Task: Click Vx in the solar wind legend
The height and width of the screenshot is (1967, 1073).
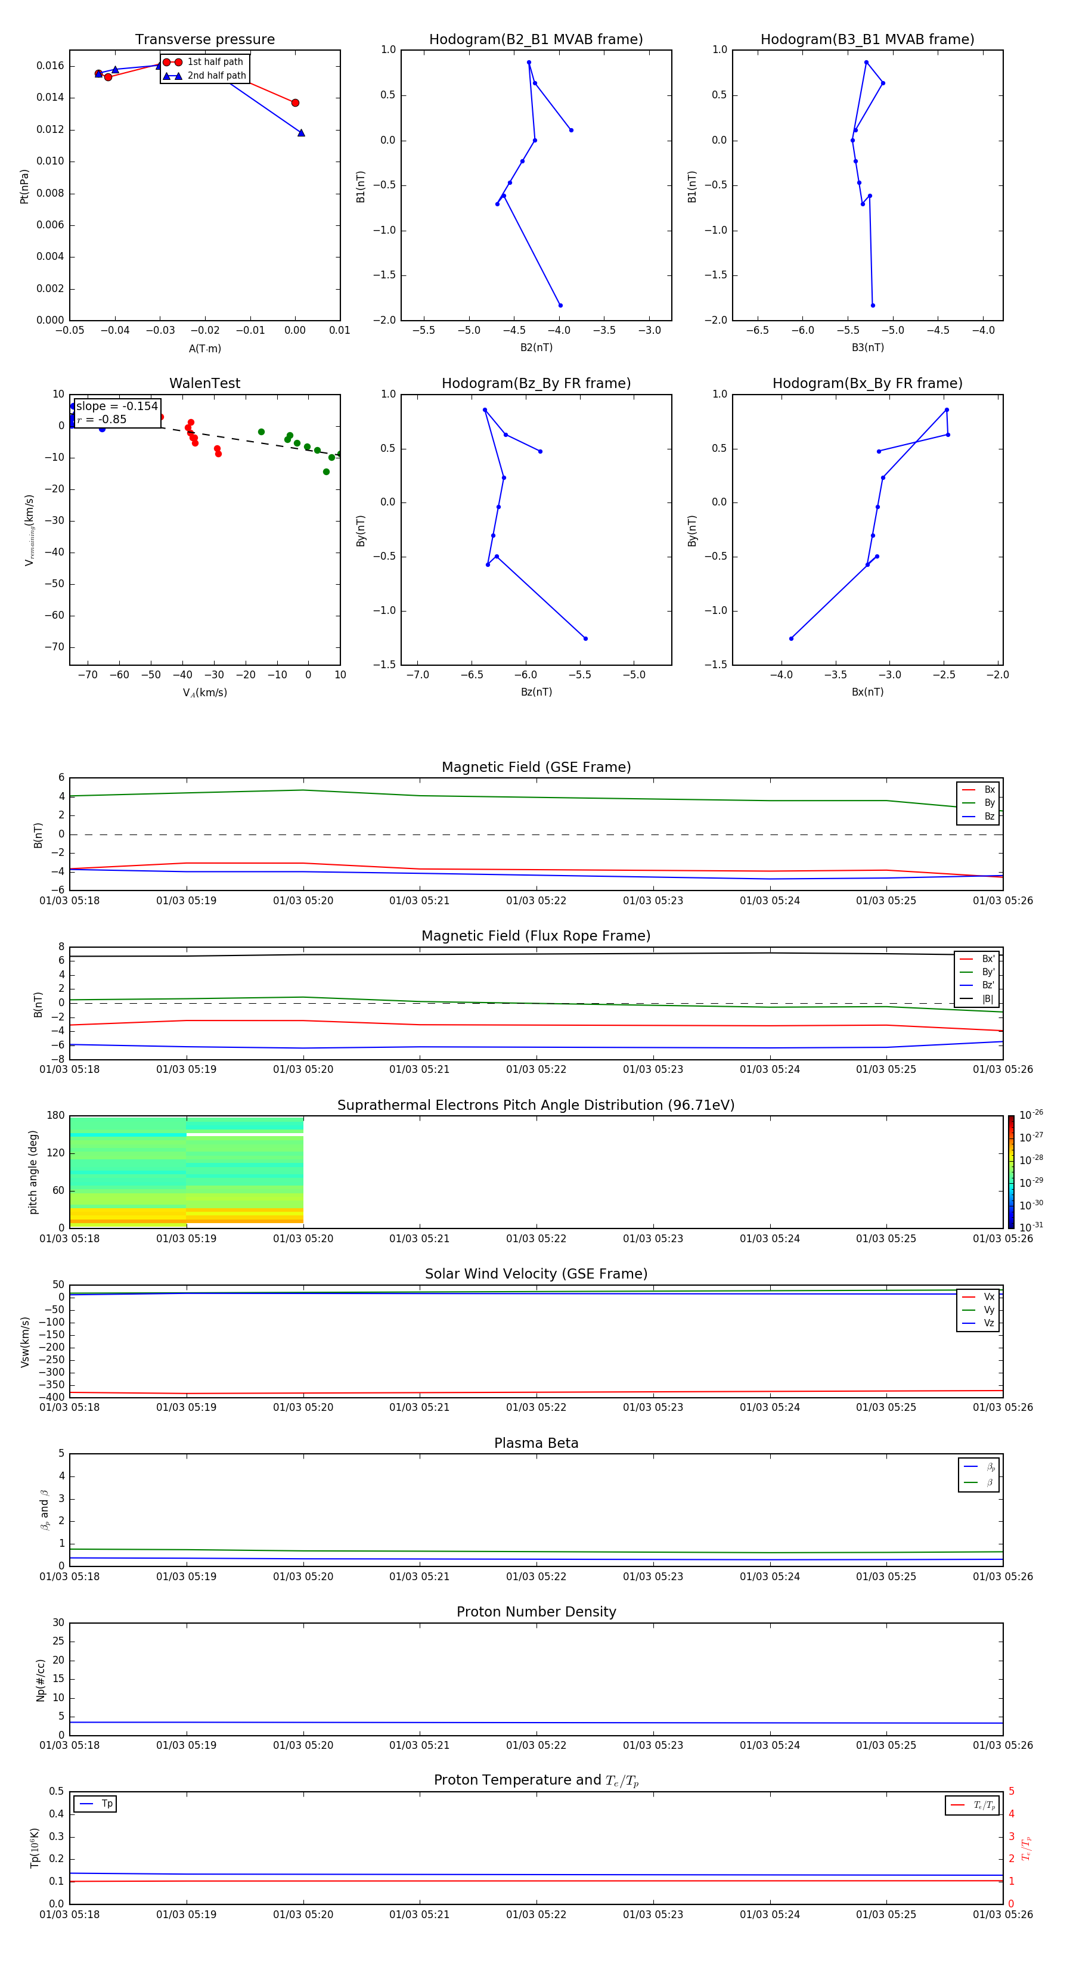Action: (x=978, y=1298)
